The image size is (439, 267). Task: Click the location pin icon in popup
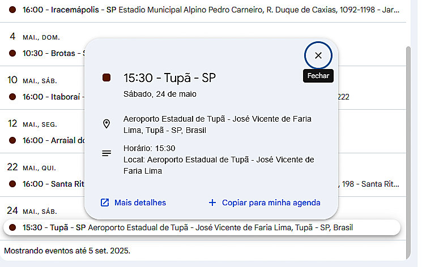click(x=106, y=124)
